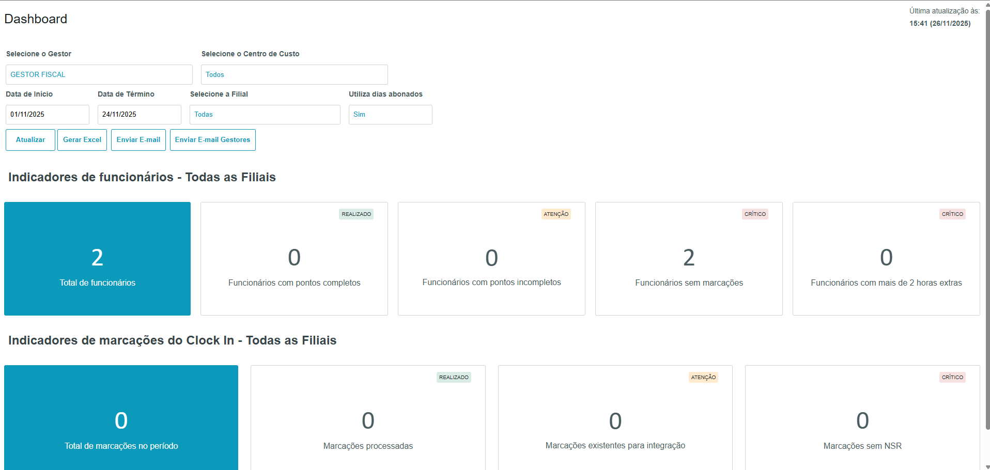The width and height of the screenshot is (990, 470).
Task: Open Funcionários com mais de 2 horas extras card
Action: pyautogui.click(x=886, y=259)
